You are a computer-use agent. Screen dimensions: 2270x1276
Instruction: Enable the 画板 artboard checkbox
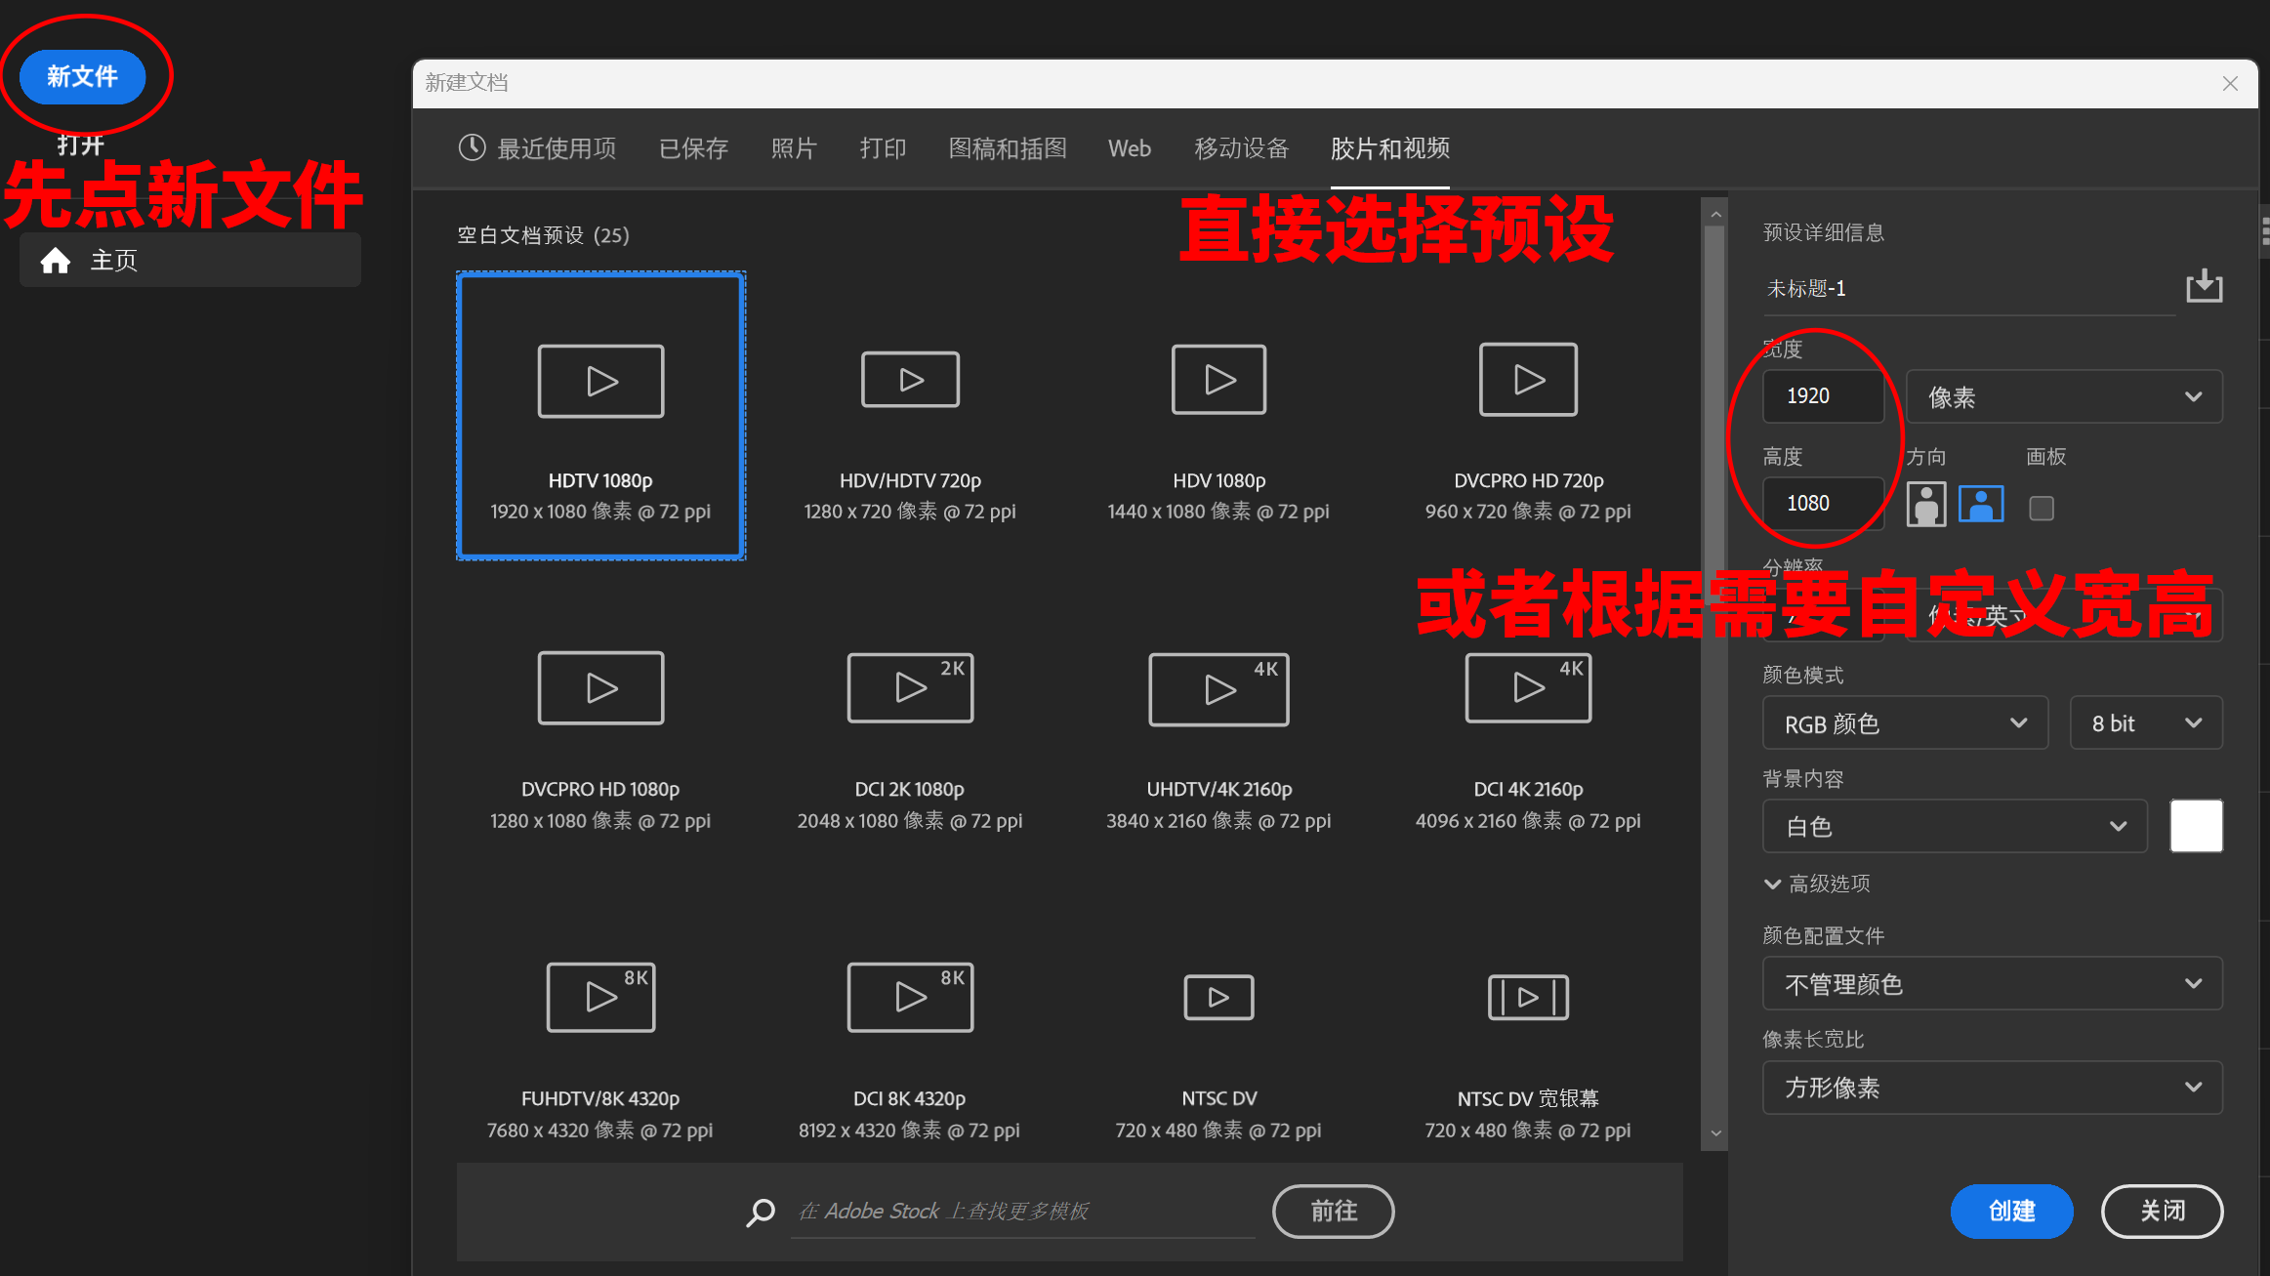click(x=2041, y=508)
